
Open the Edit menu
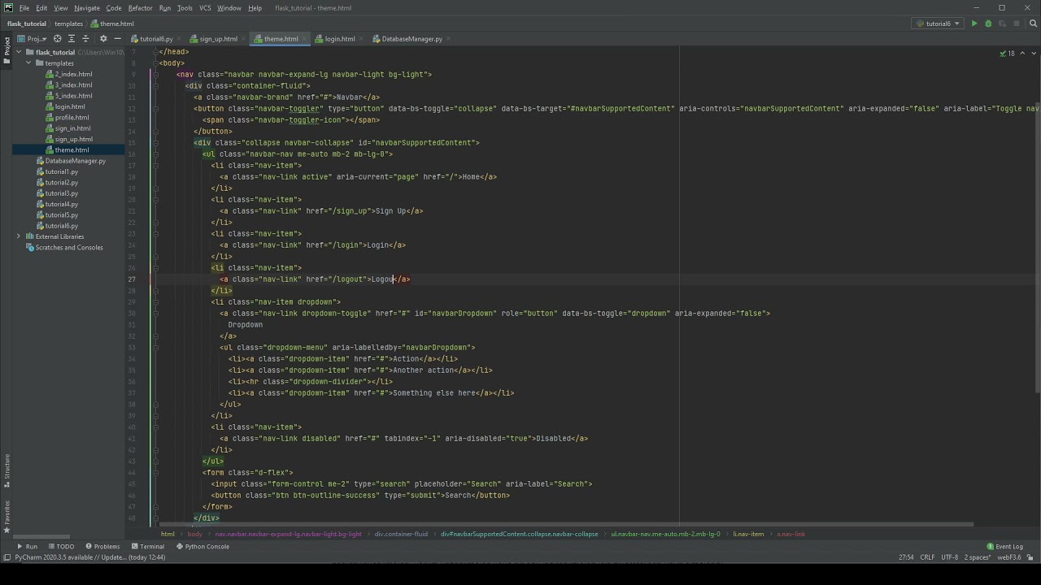[41, 8]
